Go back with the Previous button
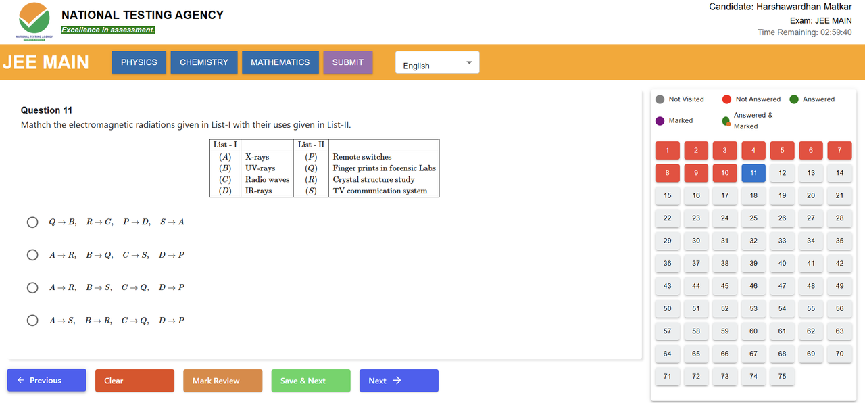This screenshot has height=403, width=865. pos(47,380)
